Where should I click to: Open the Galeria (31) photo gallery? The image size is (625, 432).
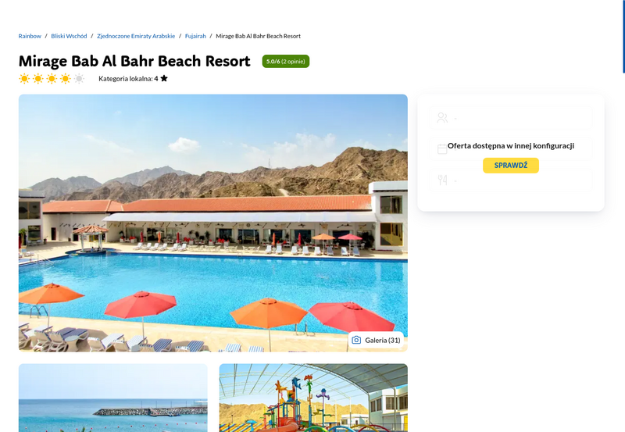tap(377, 340)
